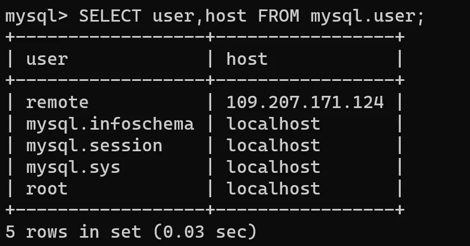470x246 pixels.
Task: Click the bottom border of the result table
Action: click(205, 210)
